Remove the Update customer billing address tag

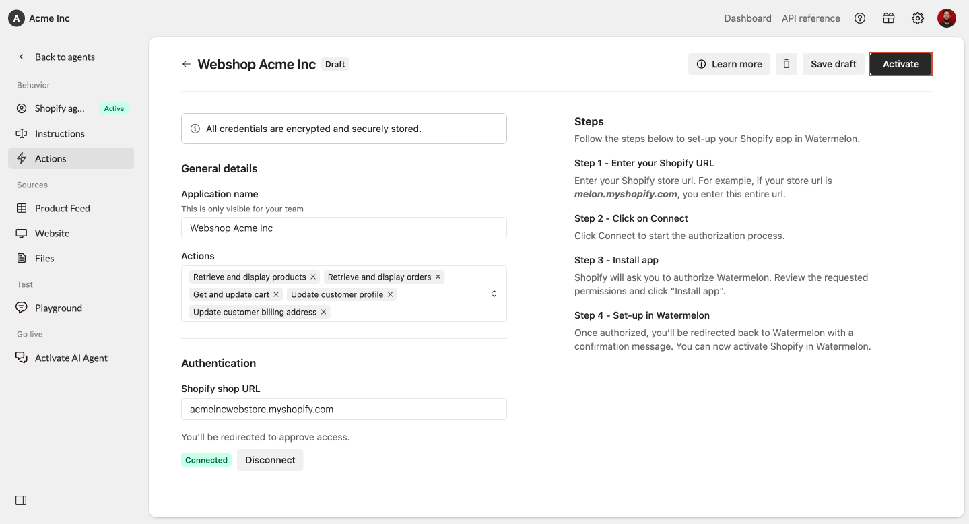323,312
